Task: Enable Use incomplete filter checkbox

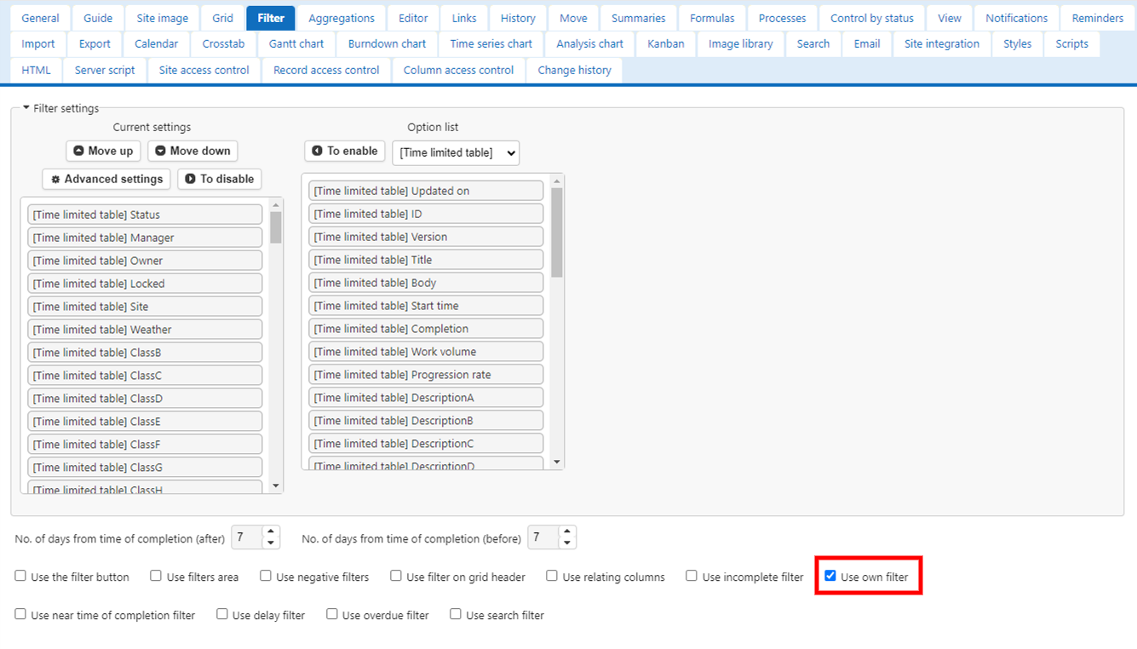Action: (x=692, y=576)
